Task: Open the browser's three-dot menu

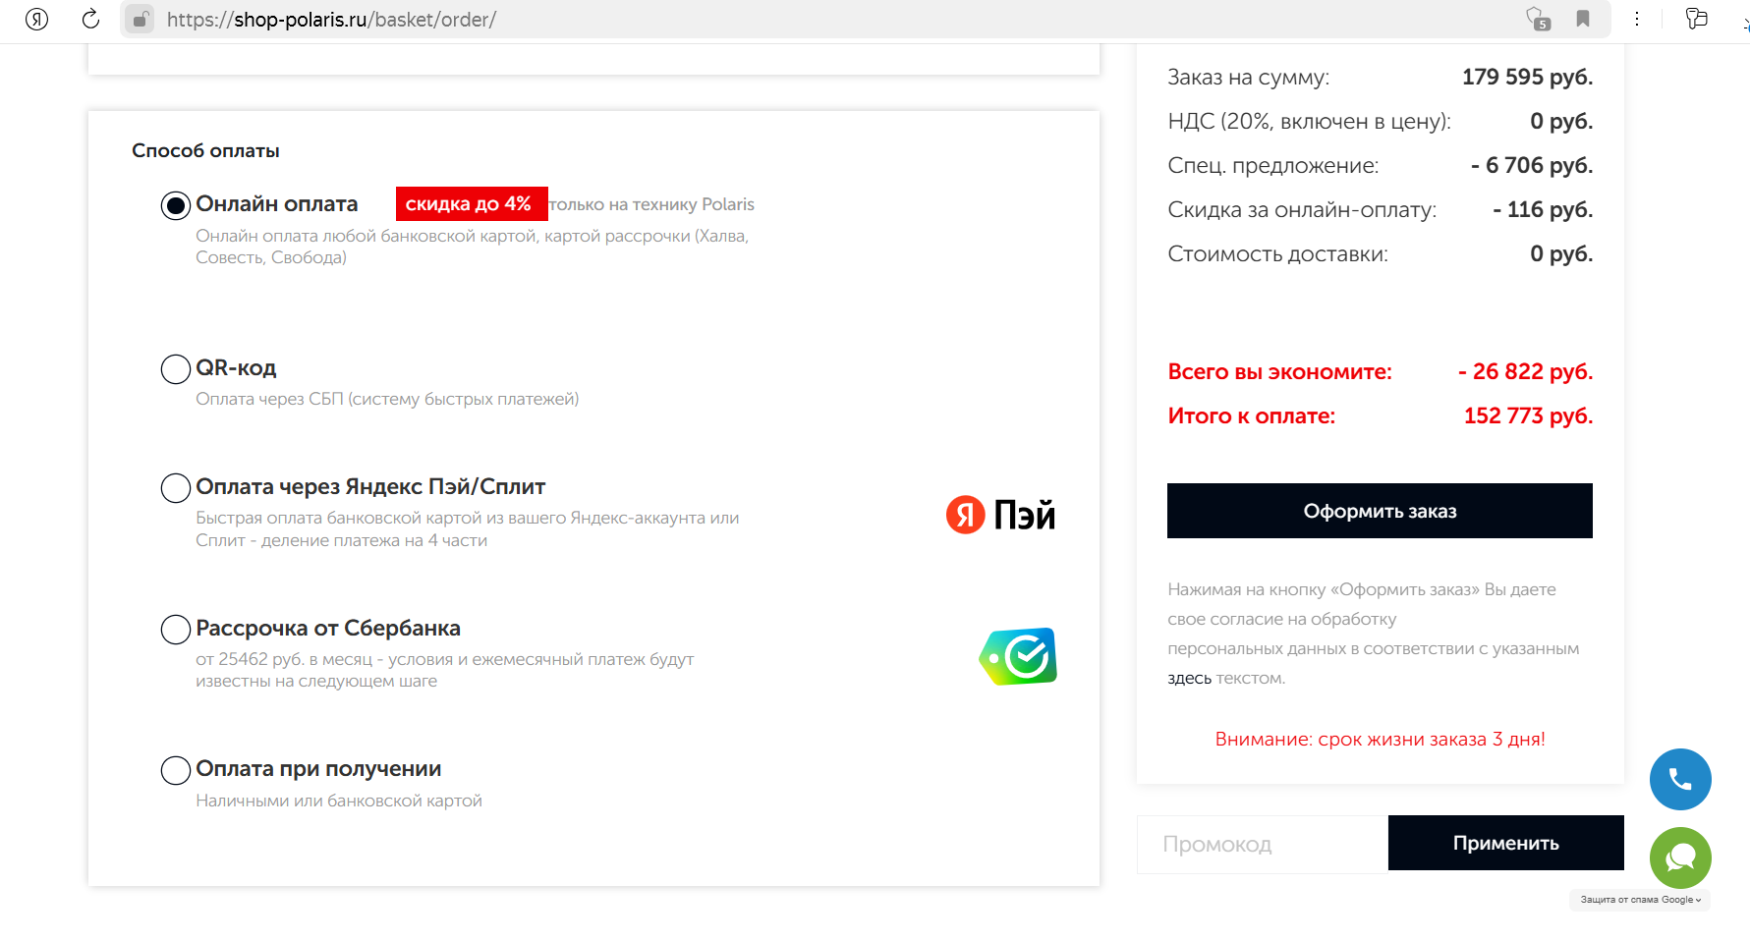Action: click(1637, 19)
